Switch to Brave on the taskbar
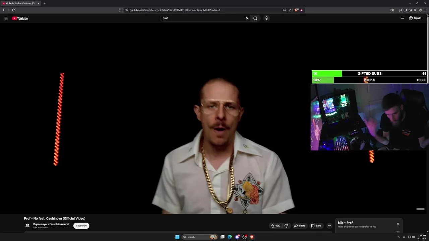The width and height of the screenshot is (429, 241). pos(252,237)
